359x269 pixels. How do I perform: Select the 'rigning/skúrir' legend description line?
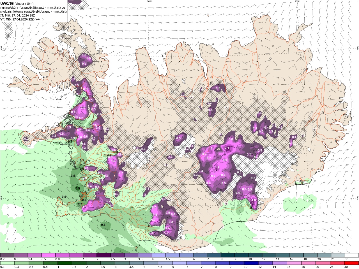tap(33, 8)
